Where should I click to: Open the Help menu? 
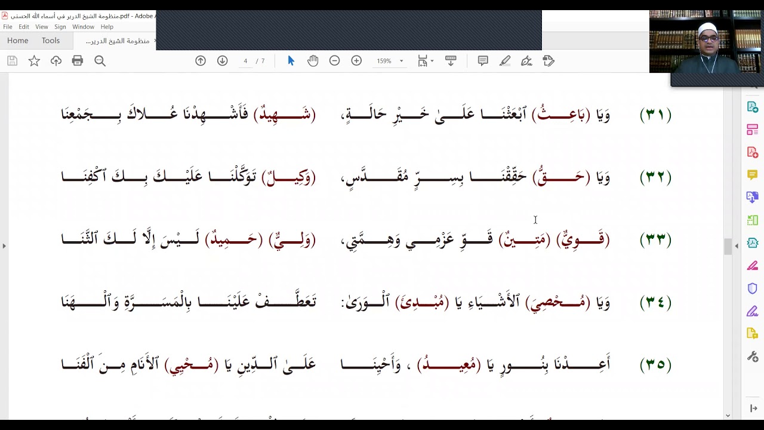(x=107, y=27)
